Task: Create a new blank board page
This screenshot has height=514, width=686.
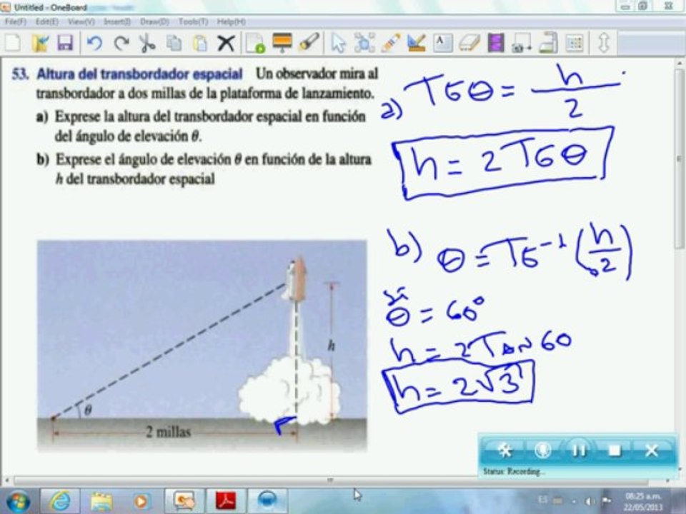Action: click(13, 44)
